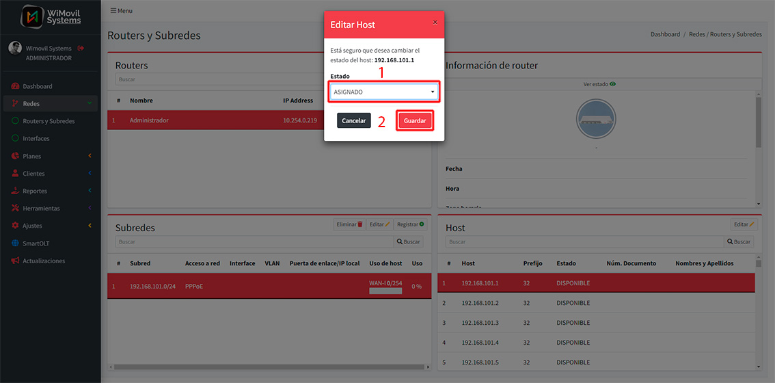
Task: Select host row 192.168.101.5
Action: click(x=597, y=362)
